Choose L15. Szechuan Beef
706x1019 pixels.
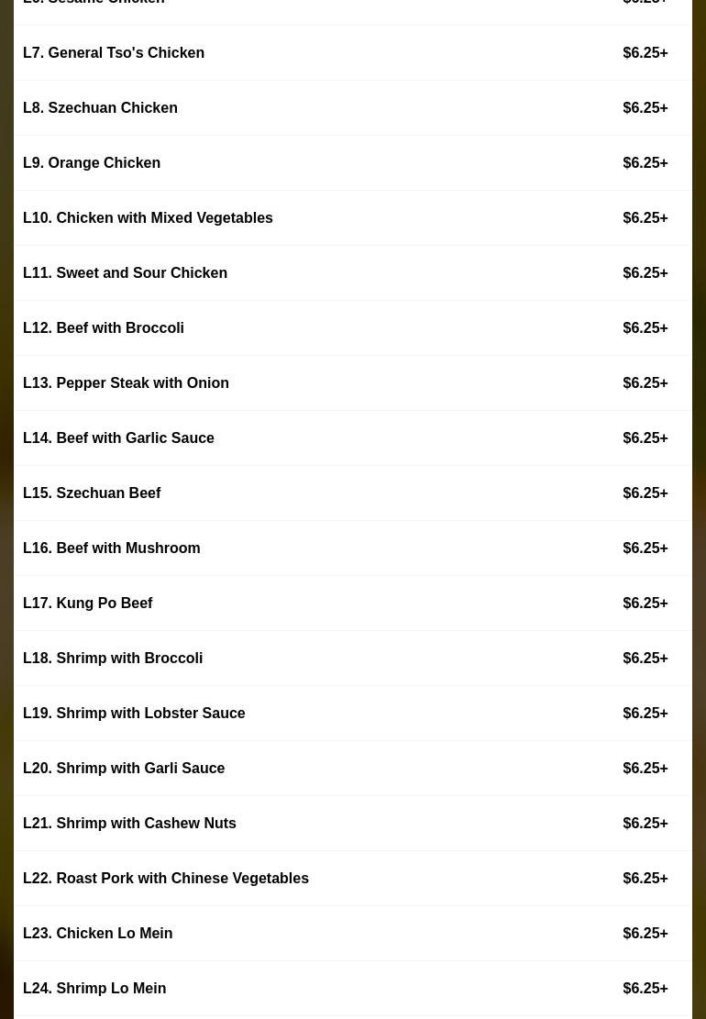coord(92,493)
